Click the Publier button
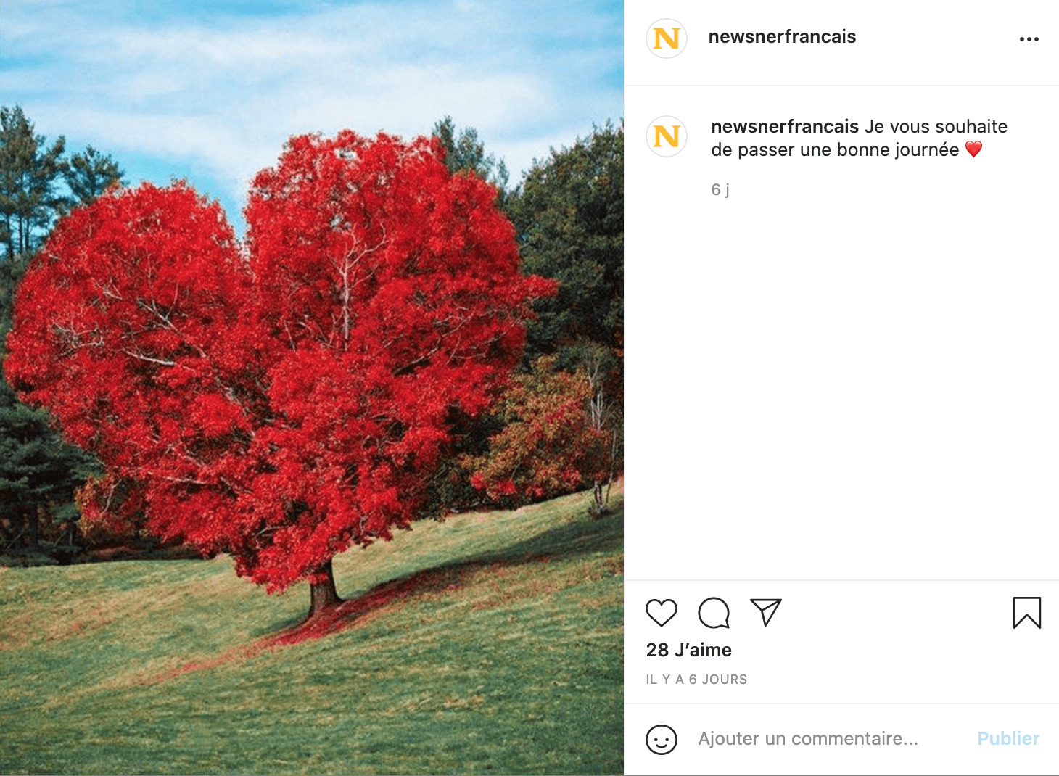This screenshot has width=1059, height=776. (1008, 739)
